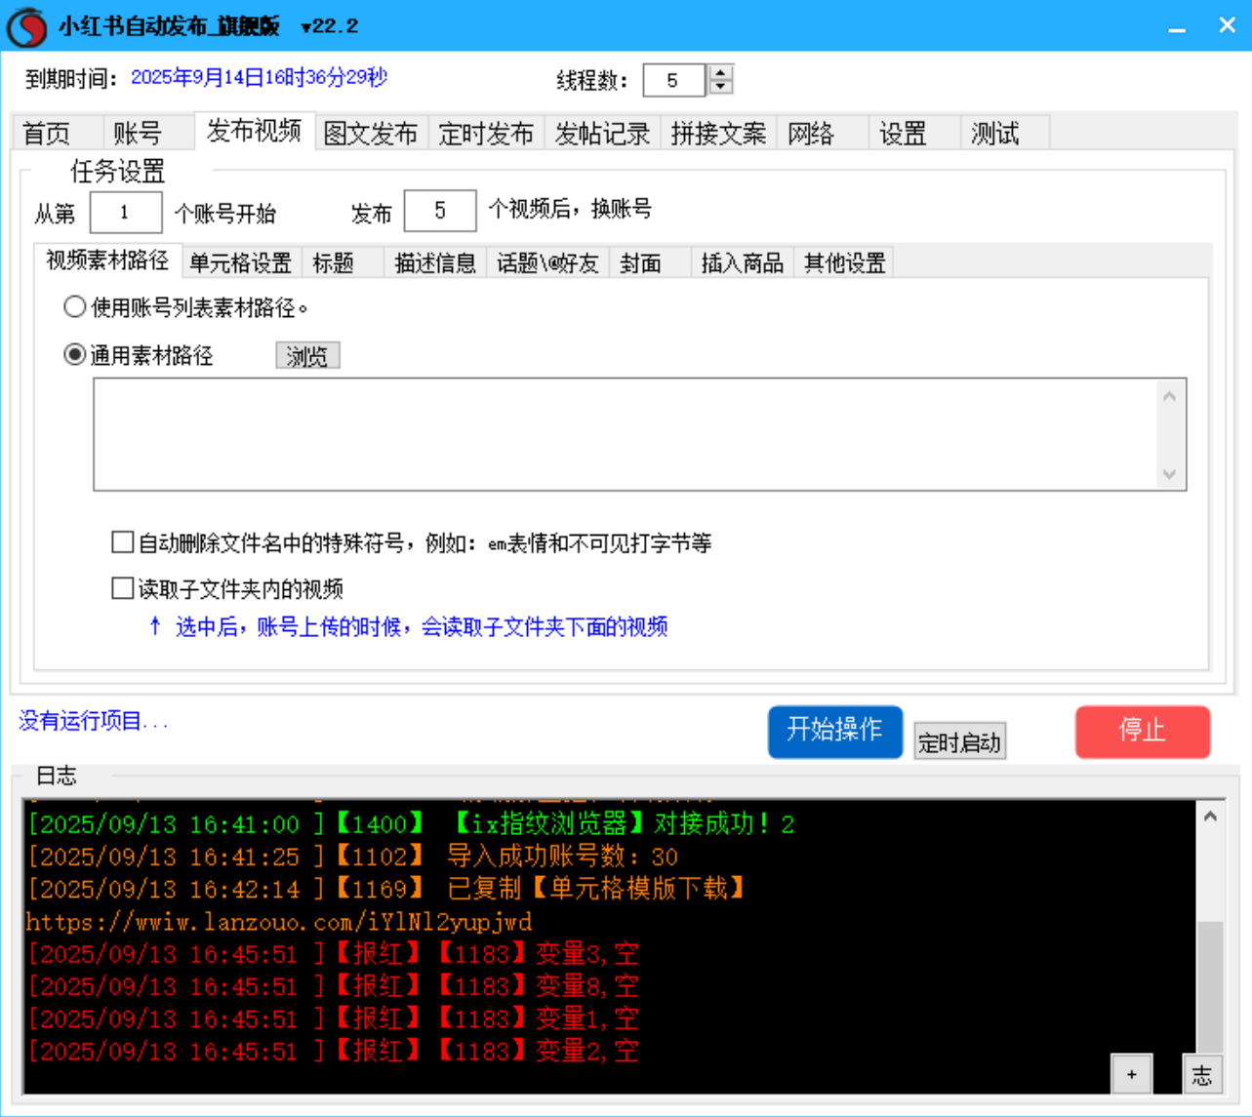Select the 使用账号列表素材路径 radio option
The width and height of the screenshot is (1252, 1117).
(x=74, y=306)
